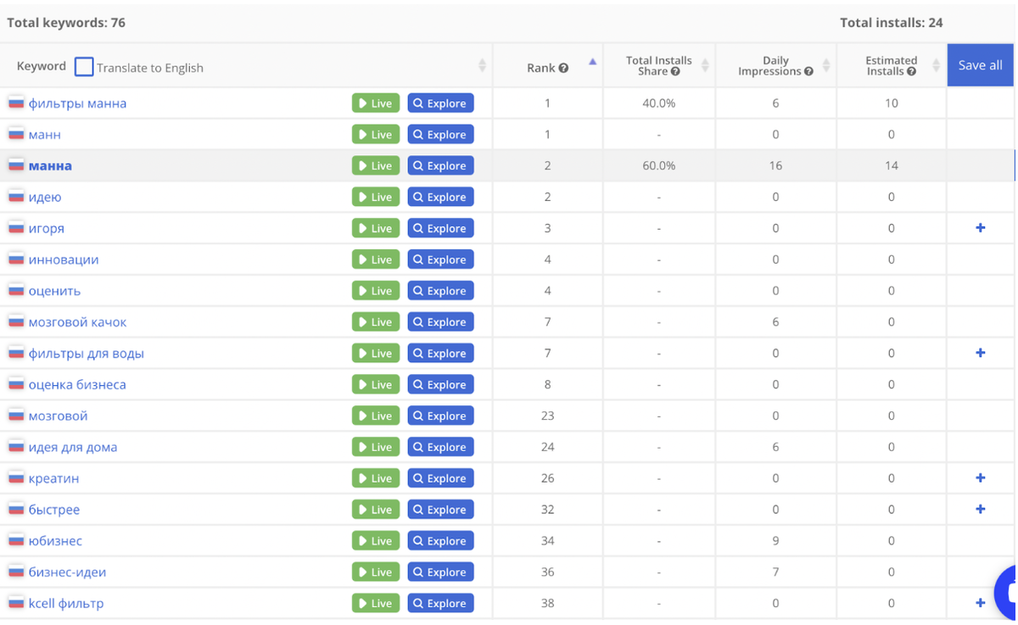Sort by Estimated Installs column arrows
This screenshot has height=625, width=1018.
(936, 65)
